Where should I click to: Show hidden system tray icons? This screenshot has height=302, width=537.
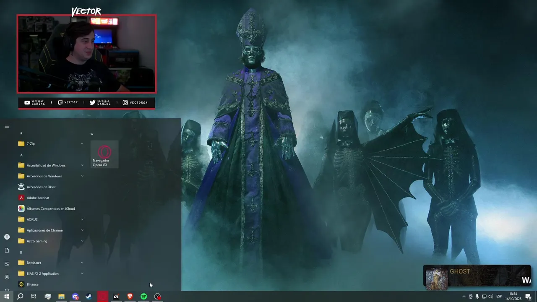[464, 297]
